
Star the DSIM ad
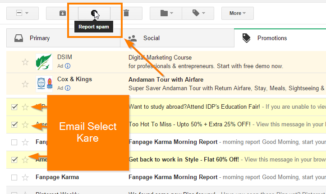(25, 62)
